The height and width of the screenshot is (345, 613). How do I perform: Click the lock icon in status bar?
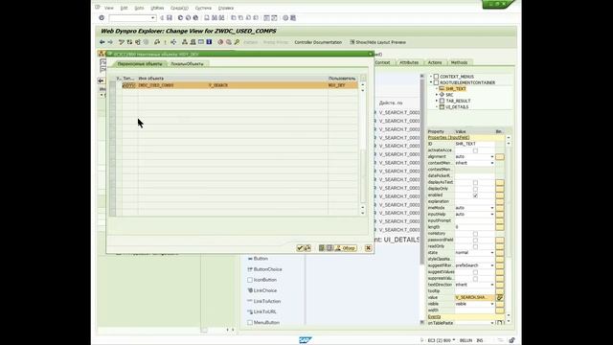511,340
